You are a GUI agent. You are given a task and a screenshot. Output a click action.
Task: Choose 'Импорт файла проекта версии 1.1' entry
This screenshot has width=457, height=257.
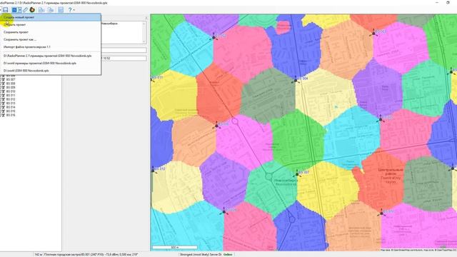[x=51, y=46]
